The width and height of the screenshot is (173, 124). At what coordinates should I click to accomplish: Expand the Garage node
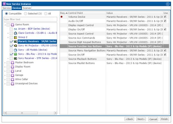(x=5, y=75)
